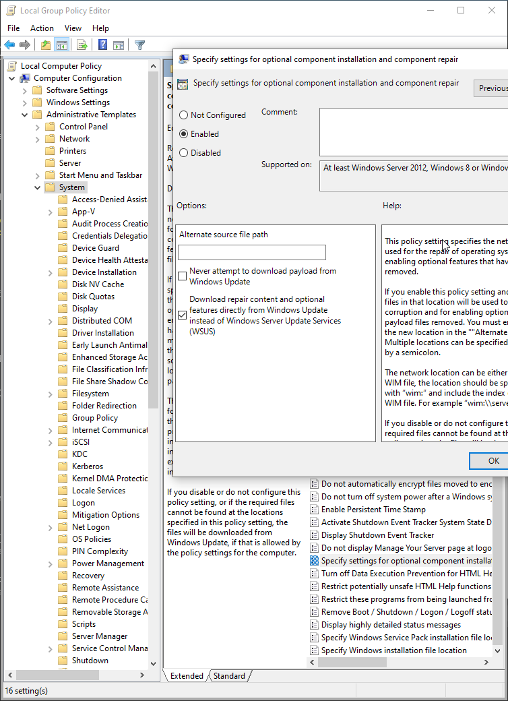Switch to the Standard tab

click(x=229, y=675)
